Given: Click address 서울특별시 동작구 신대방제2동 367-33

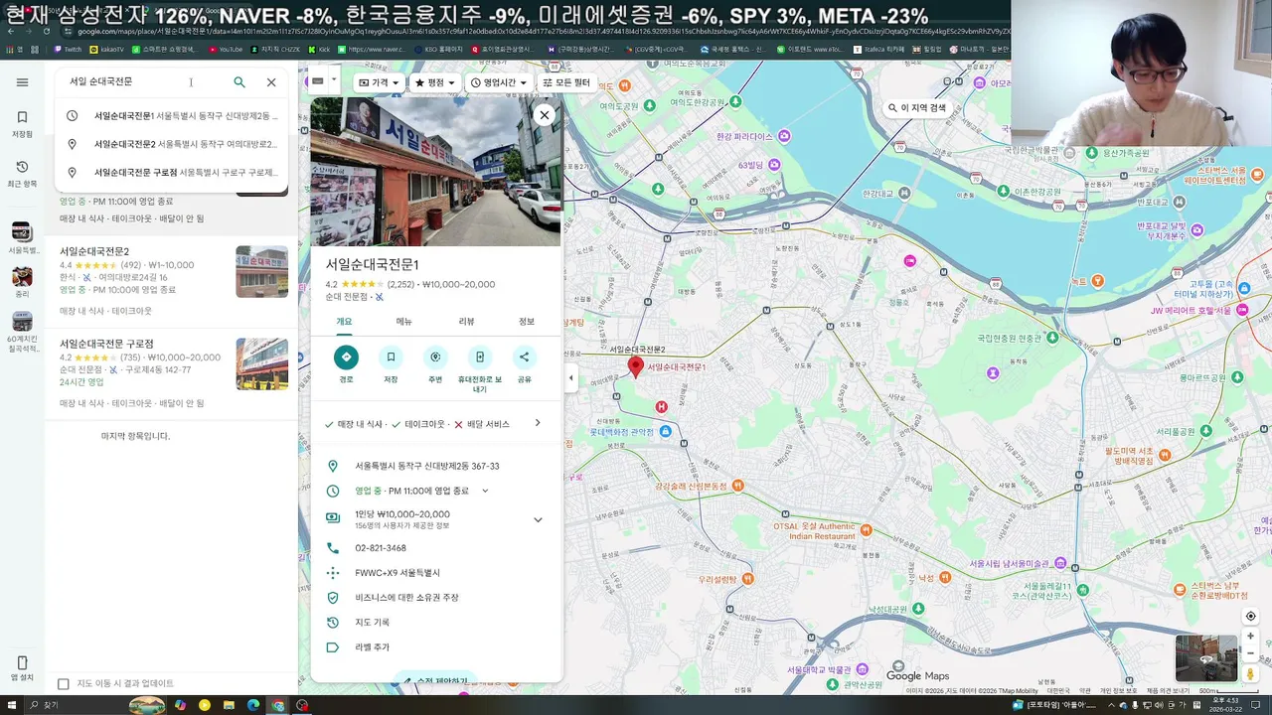Looking at the screenshot, I should 427,466.
